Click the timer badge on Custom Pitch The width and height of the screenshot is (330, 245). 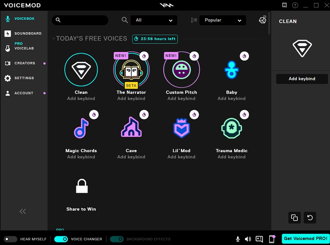pos(194,56)
